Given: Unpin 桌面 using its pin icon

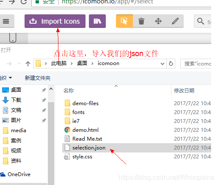Looking at the screenshot, I should (x=44, y=90).
